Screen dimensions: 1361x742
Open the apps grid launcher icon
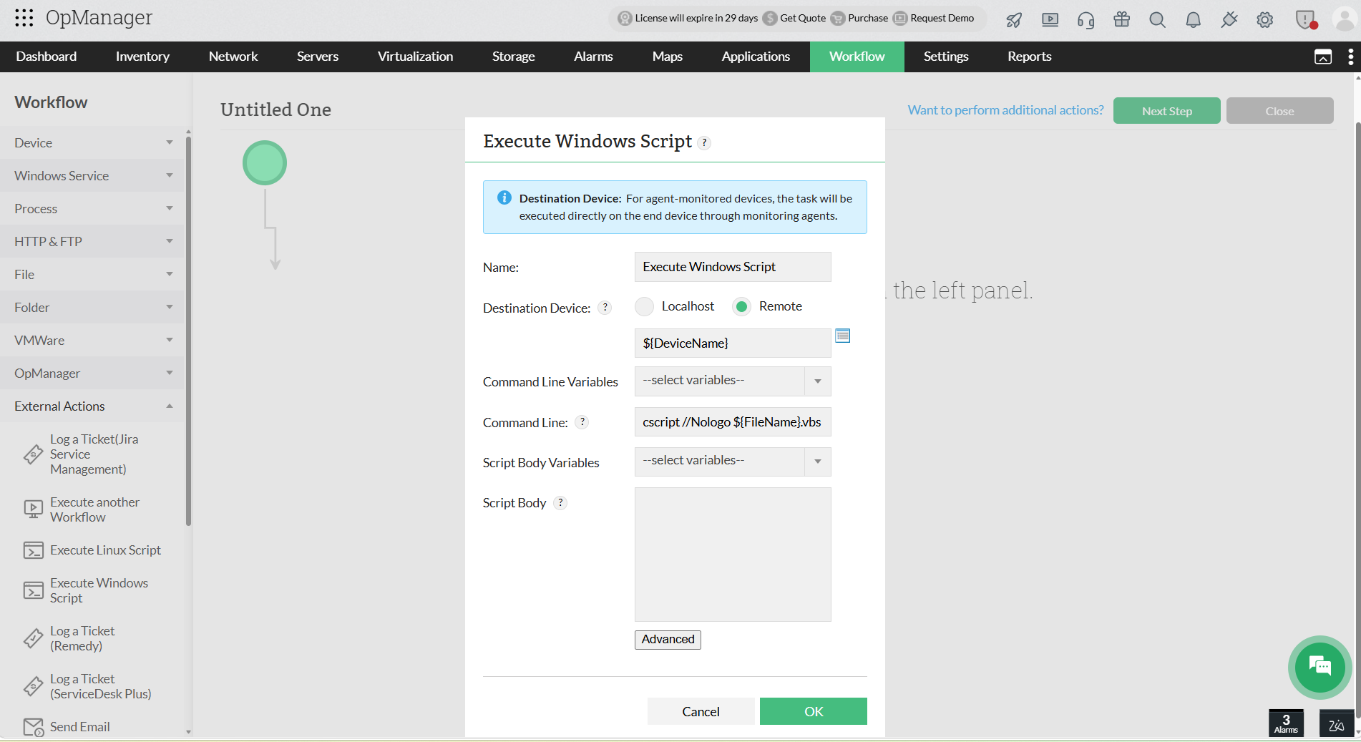point(24,18)
